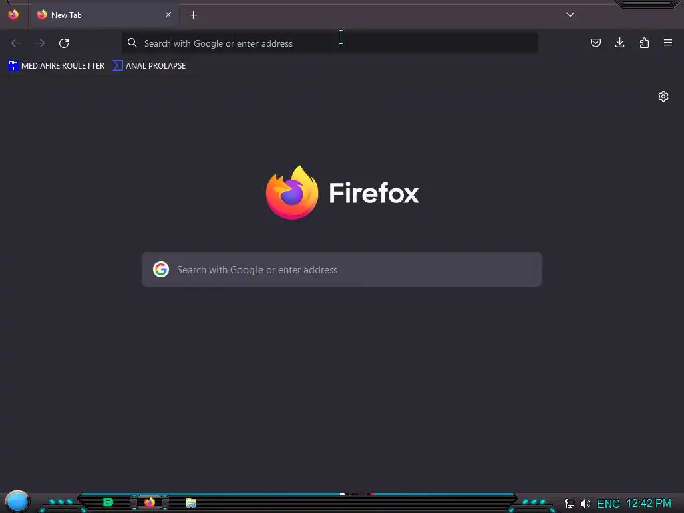Screen dimensions: 684x513
Task: Open new tab personalize gear icon
Action: 663,96
